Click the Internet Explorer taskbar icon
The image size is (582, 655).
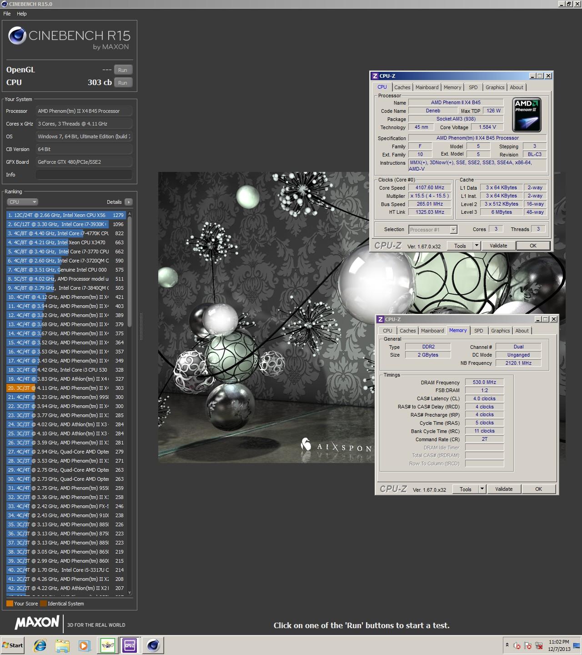(40, 645)
